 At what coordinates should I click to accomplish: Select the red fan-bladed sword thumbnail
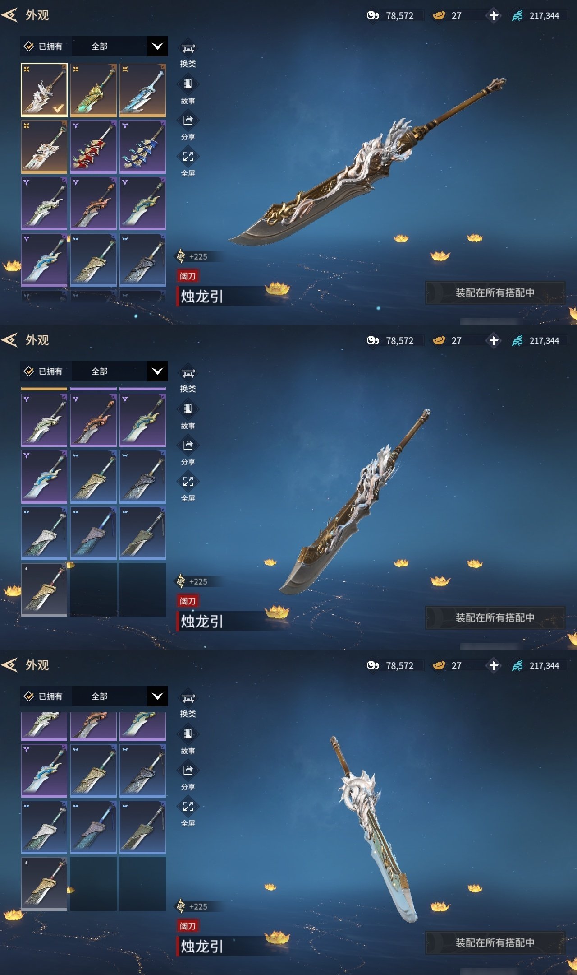point(93,147)
